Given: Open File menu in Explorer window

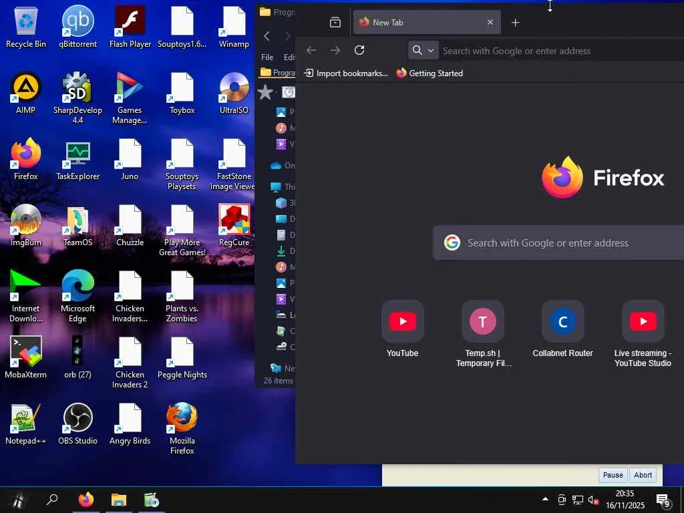Looking at the screenshot, I should click(x=267, y=57).
